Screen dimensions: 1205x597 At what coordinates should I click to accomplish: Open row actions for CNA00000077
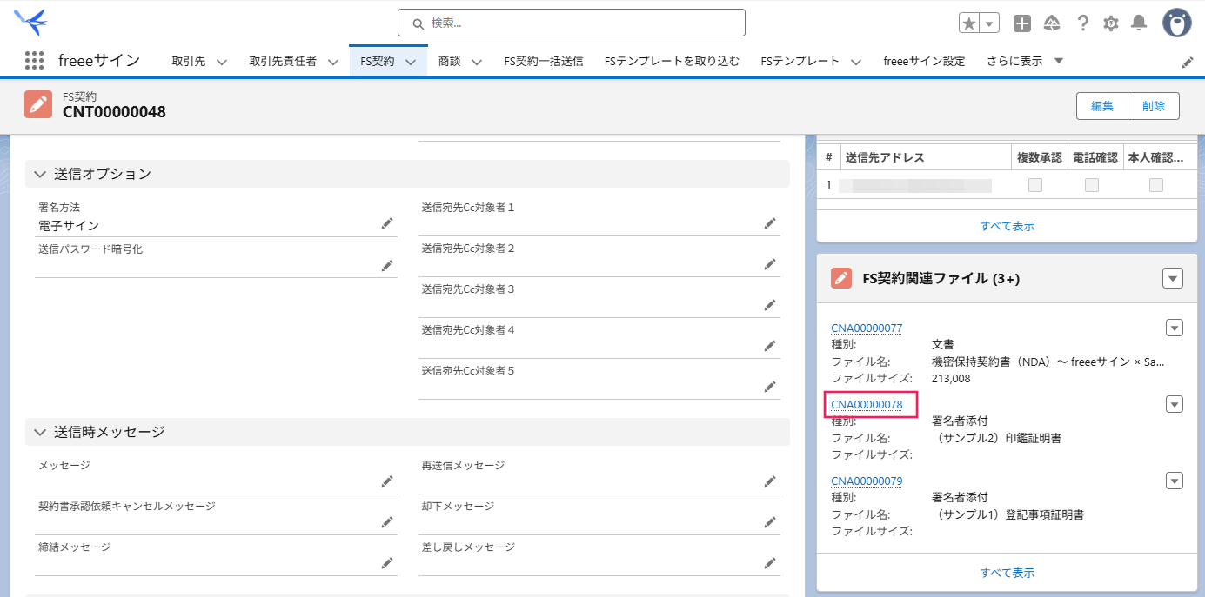pyautogui.click(x=1175, y=328)
